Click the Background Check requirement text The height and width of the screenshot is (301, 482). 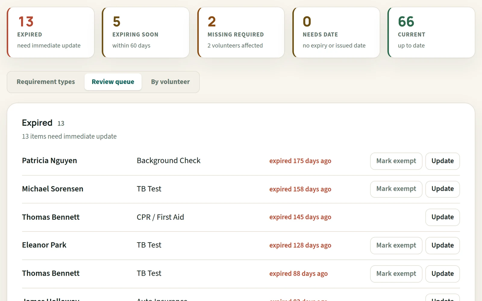(x=169, y=161)
